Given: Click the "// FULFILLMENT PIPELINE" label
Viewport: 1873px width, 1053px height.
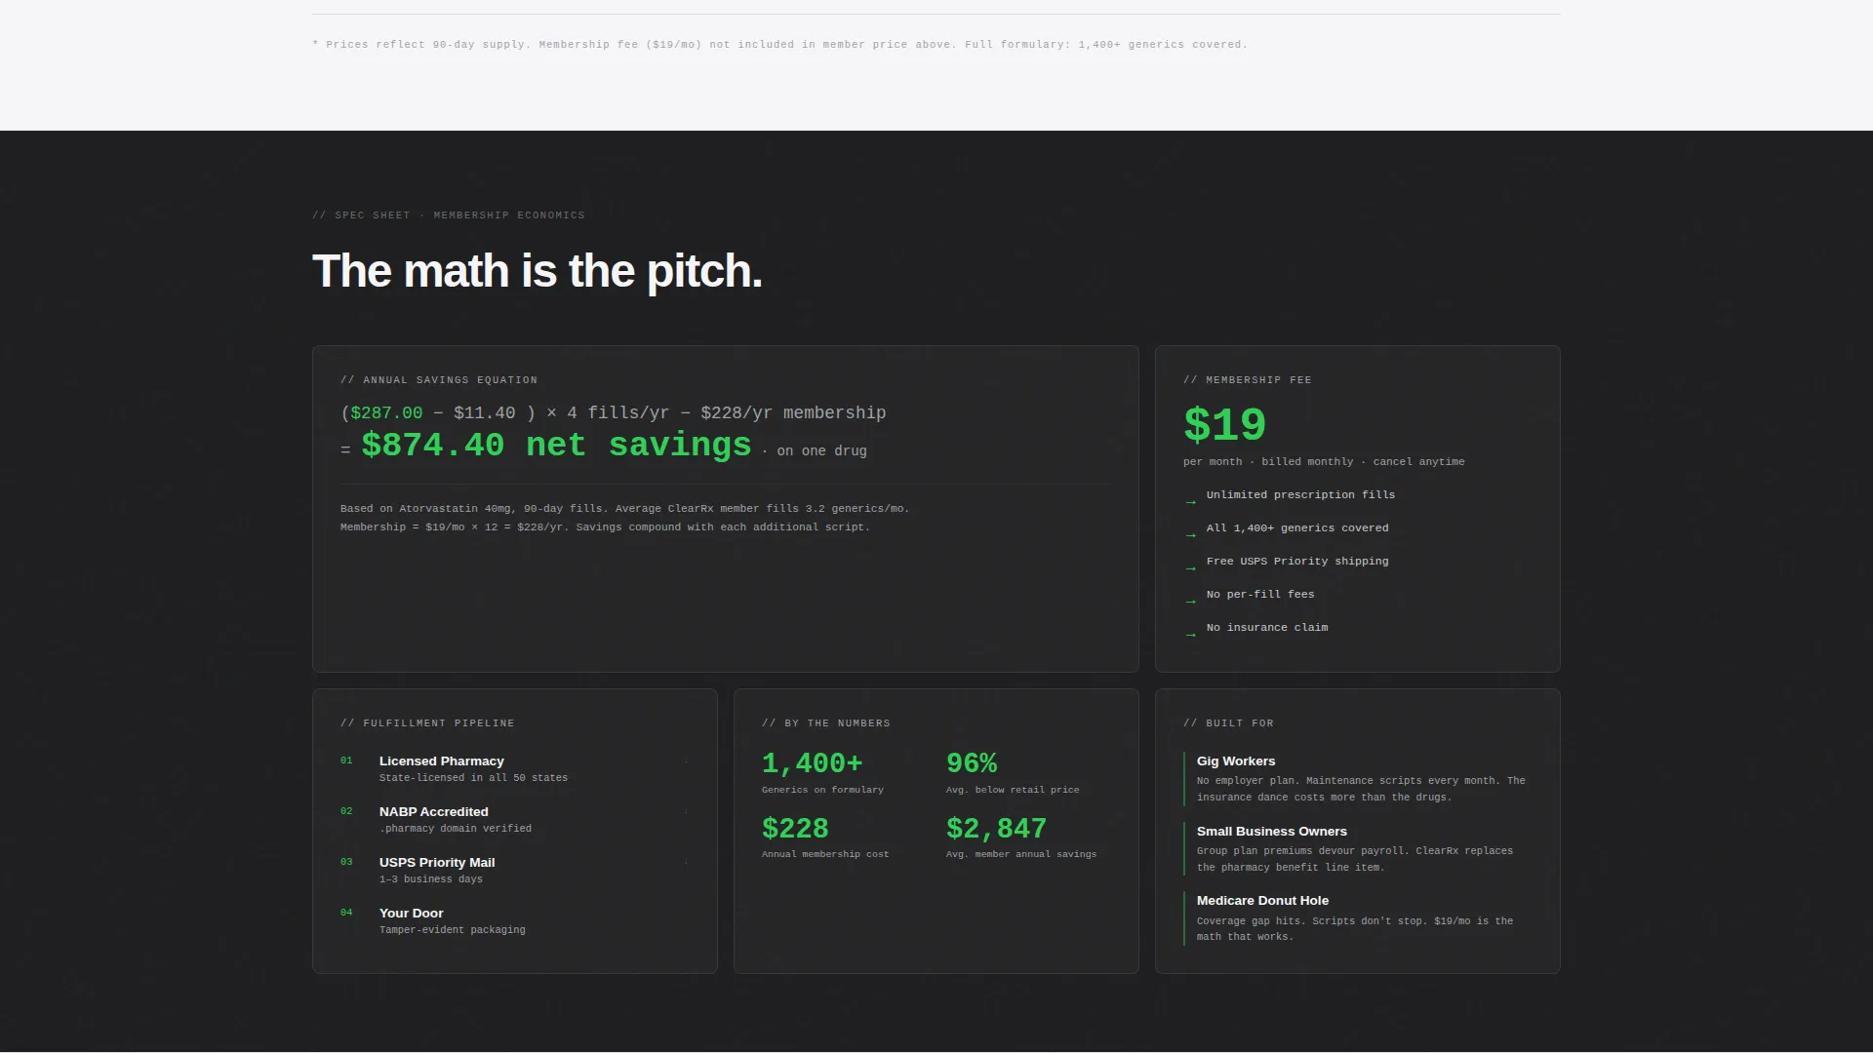Looking at the screenshot, I should coord(427,723).
